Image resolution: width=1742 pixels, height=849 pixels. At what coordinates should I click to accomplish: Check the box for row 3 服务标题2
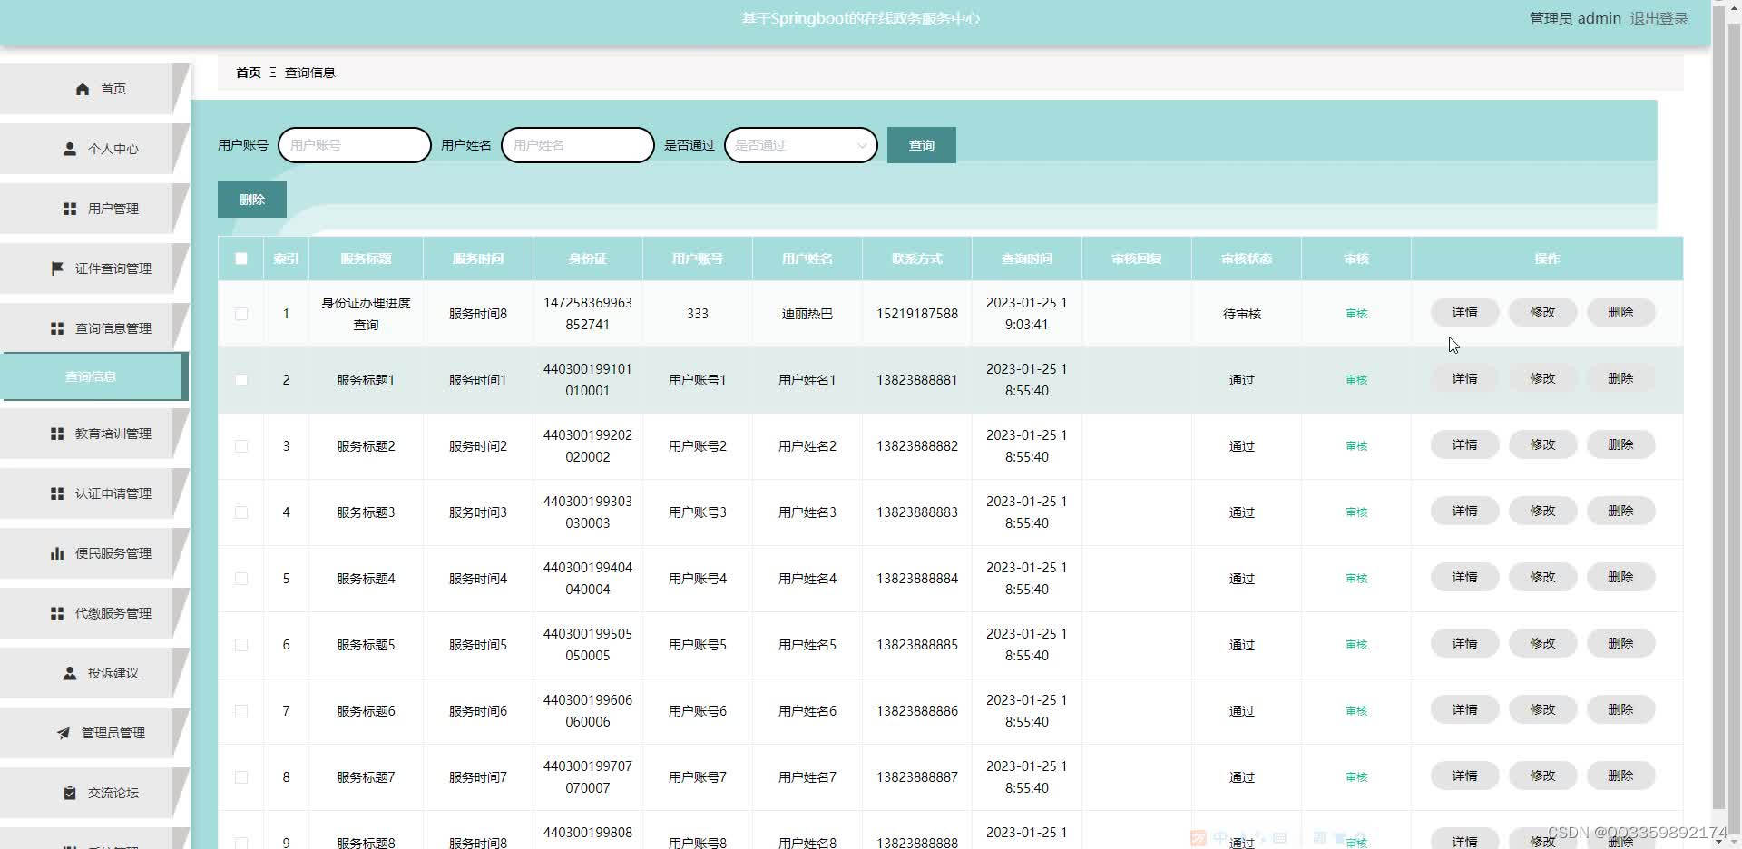pyautogui.click(x=241, y=446)
